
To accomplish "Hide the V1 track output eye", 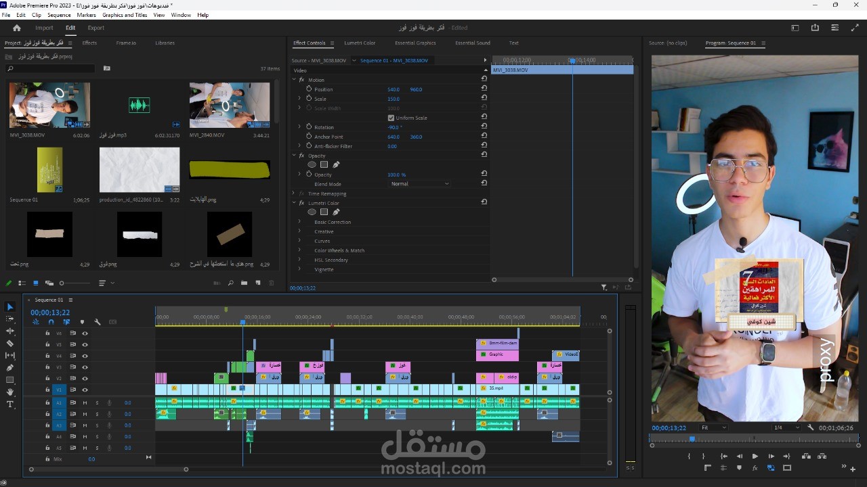I will coord(85,390).
